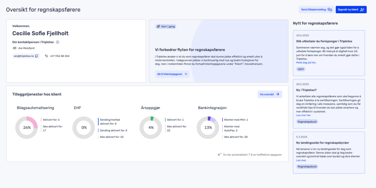
Task: Click the Bankintegrasjon 13% donut chart
Action: 208,128
